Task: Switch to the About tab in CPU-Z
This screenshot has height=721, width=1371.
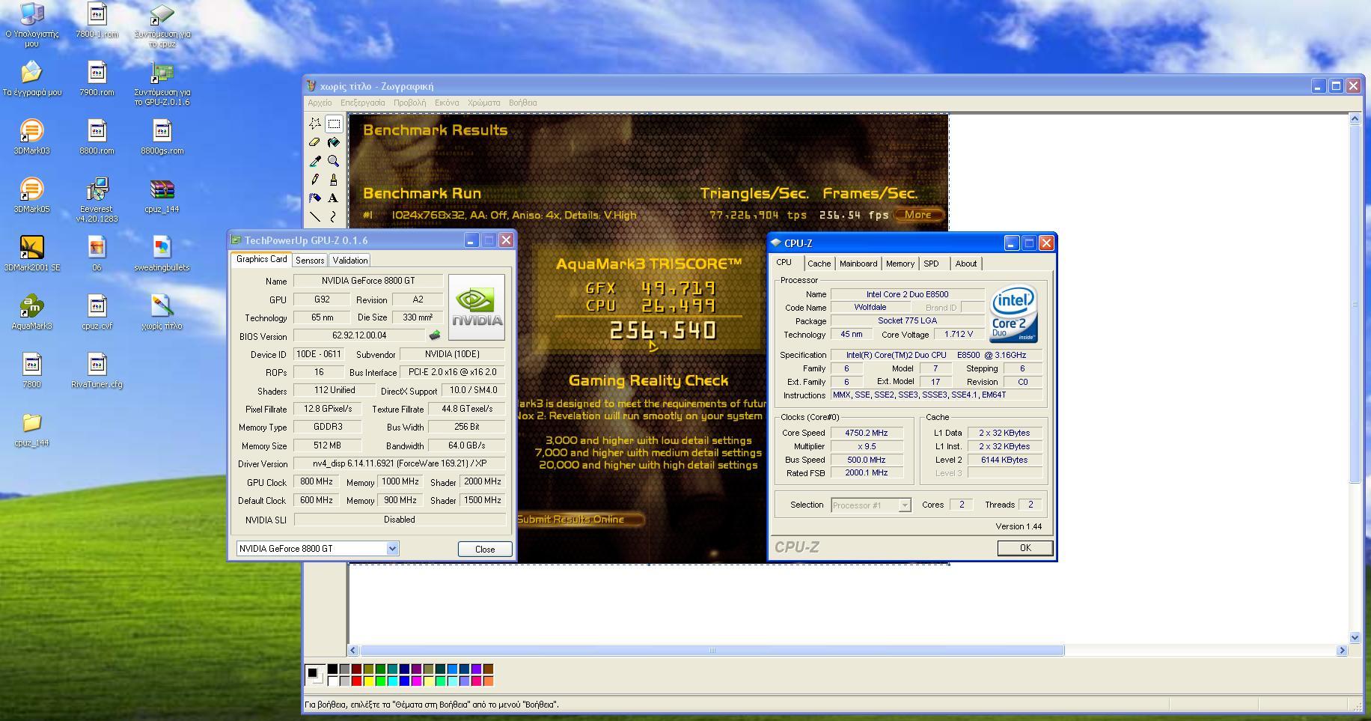Action: point(965,264)
